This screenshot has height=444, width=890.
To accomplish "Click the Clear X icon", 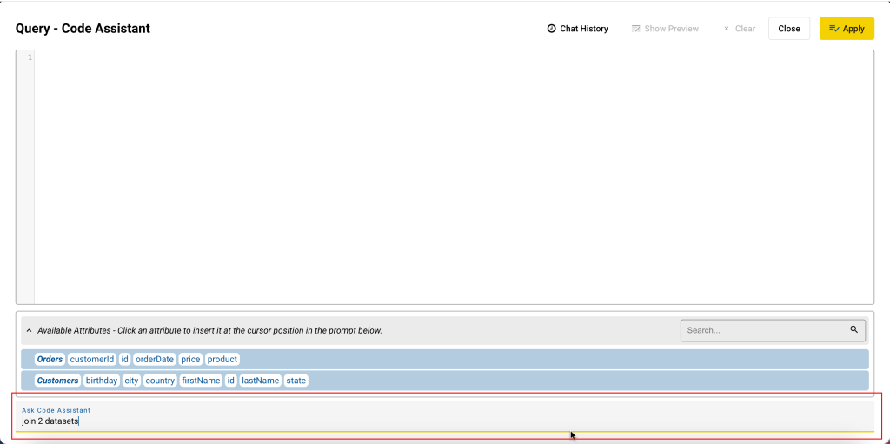I will [x=727, y=29].
